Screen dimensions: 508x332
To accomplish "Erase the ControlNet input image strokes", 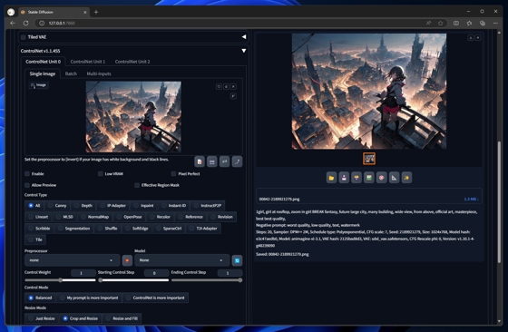I will coord(226,86).
